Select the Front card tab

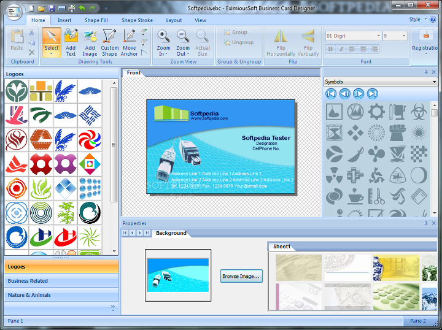point(134,72)
